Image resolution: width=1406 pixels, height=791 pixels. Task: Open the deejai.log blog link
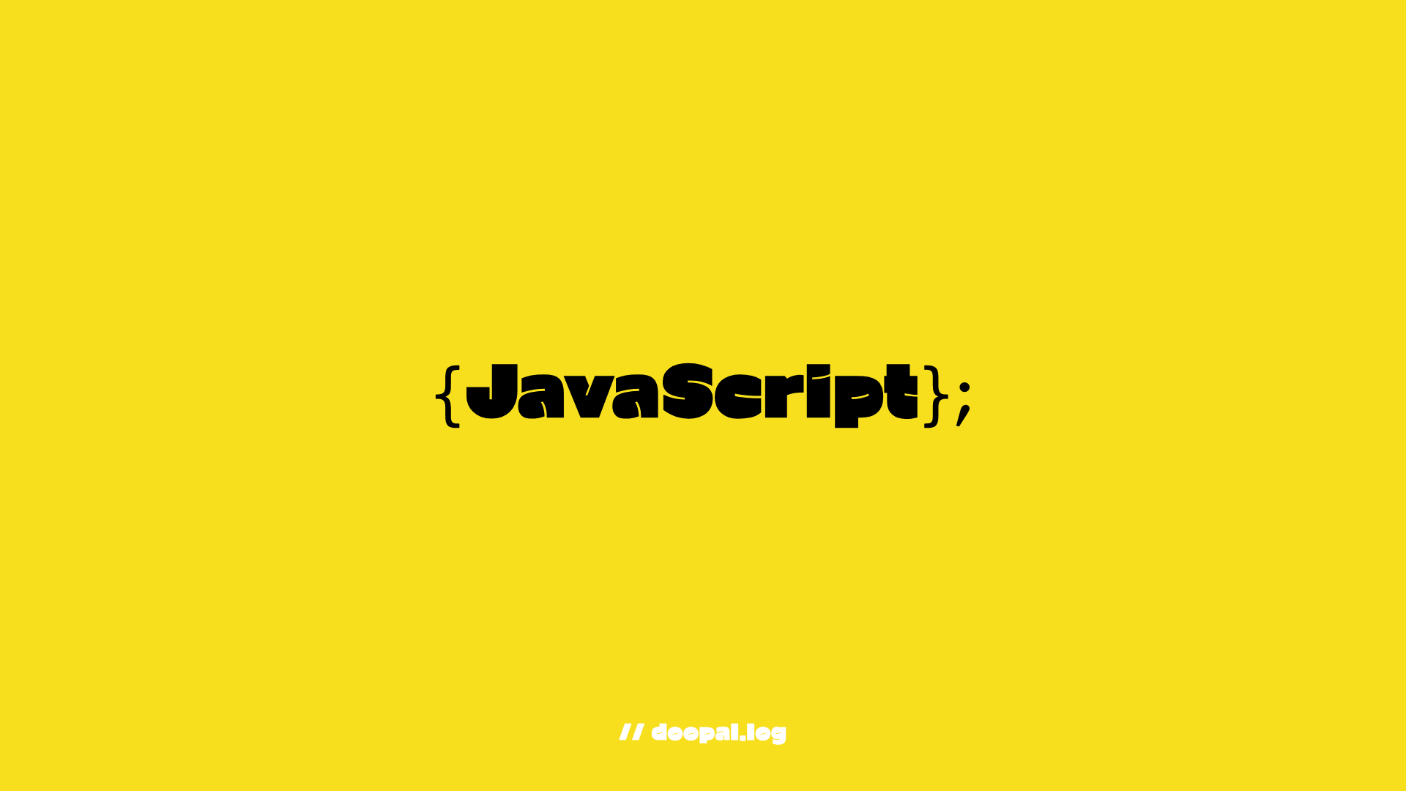point(702,732)
